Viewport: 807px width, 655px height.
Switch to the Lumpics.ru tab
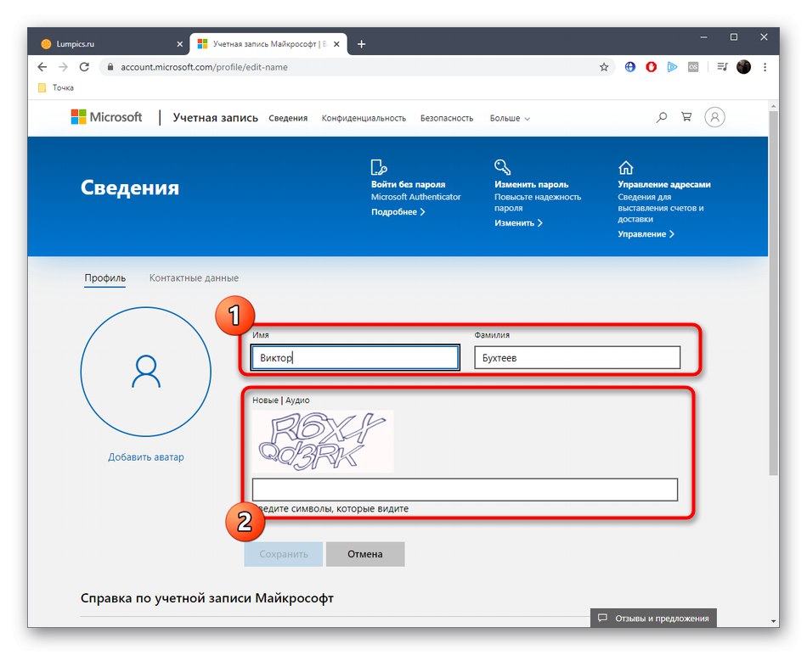[x=110, y=44]
